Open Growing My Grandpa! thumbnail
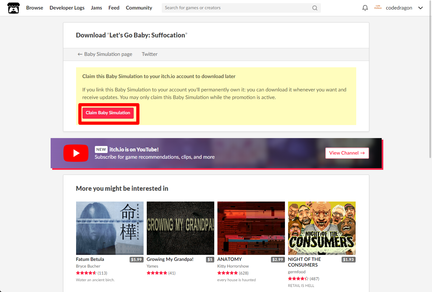 181,228
